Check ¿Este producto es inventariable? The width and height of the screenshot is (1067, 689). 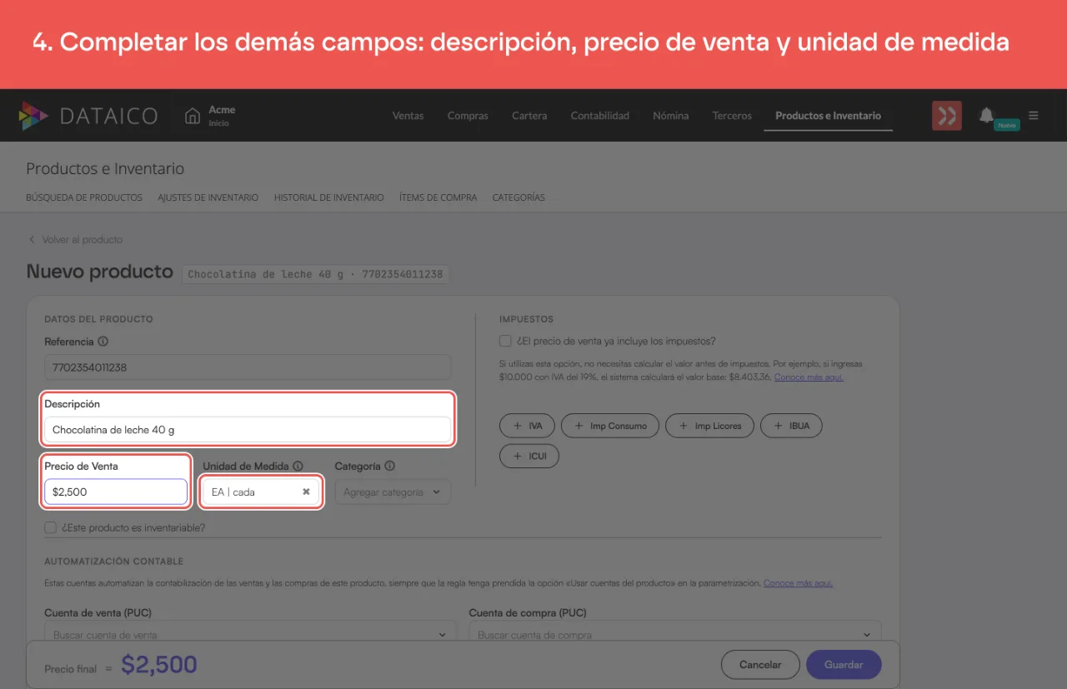51,527
